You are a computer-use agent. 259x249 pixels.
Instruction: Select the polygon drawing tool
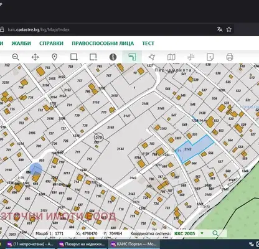pos(152,57)
